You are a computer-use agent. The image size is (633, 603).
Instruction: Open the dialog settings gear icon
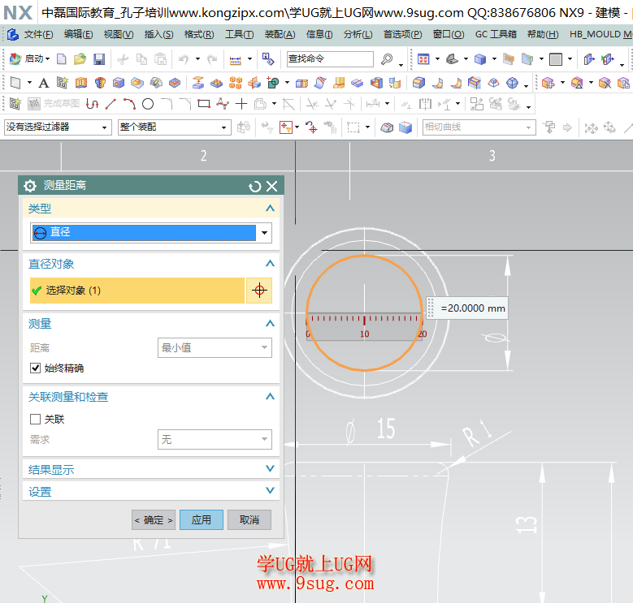pos(30,186)
